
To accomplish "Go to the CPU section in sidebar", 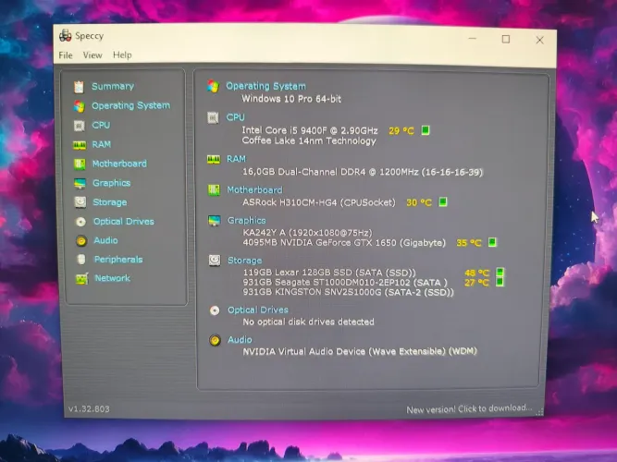I will [101, 126].
